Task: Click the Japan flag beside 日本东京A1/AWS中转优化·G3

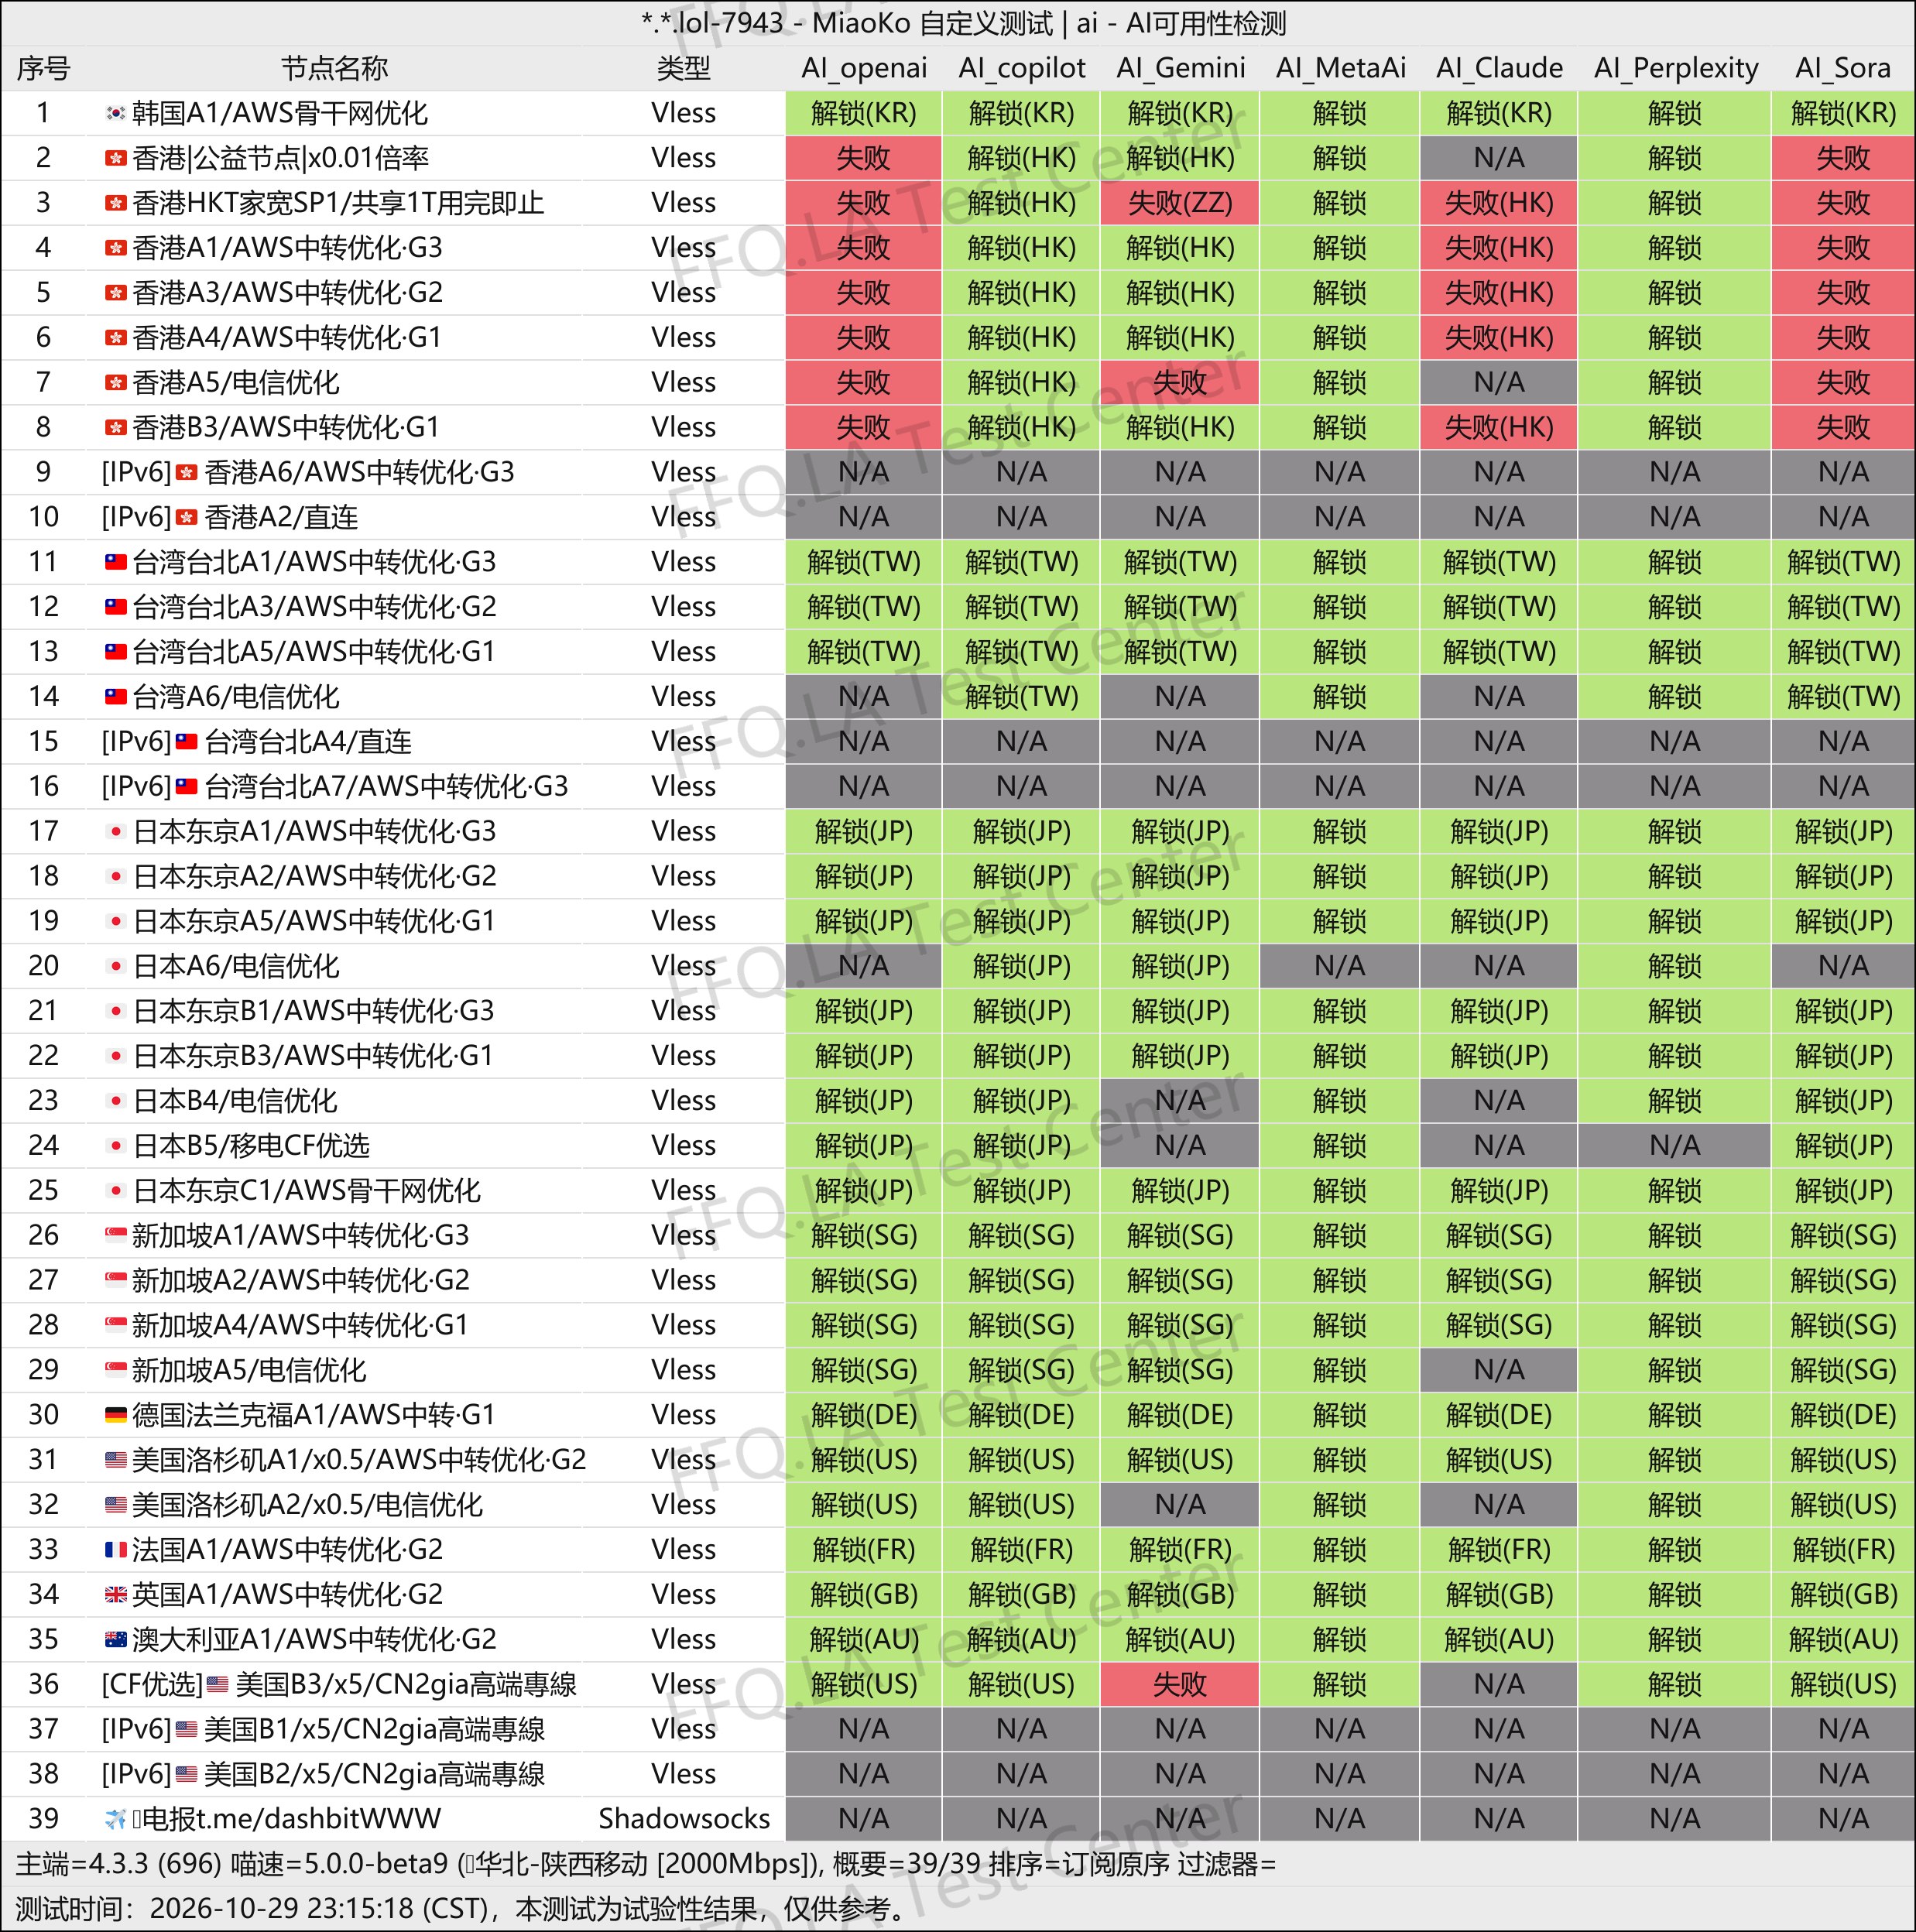Action: (116, 831)
